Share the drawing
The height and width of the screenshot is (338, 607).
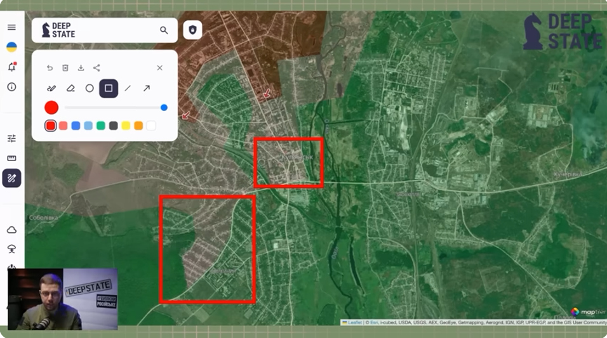click(x=97, y=68)
